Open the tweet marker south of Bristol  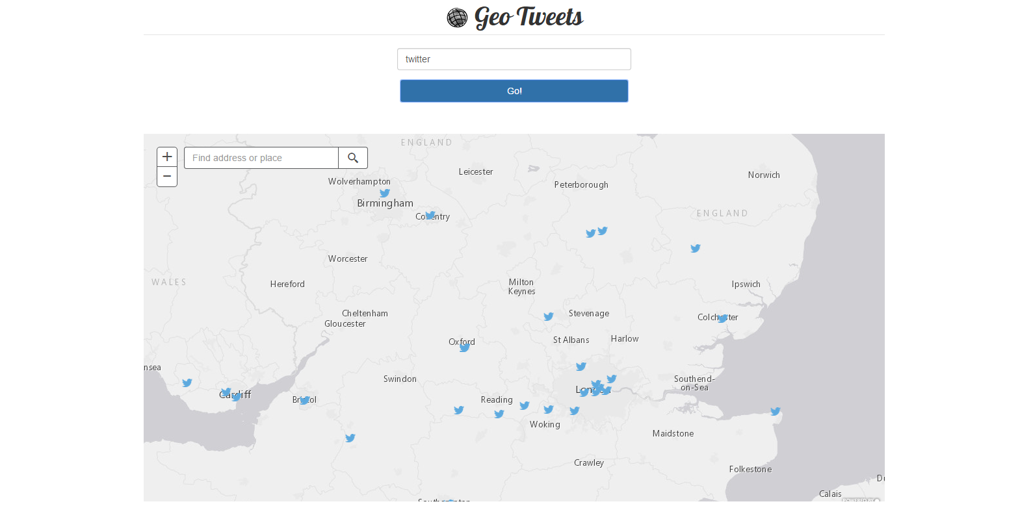[350, 438]
